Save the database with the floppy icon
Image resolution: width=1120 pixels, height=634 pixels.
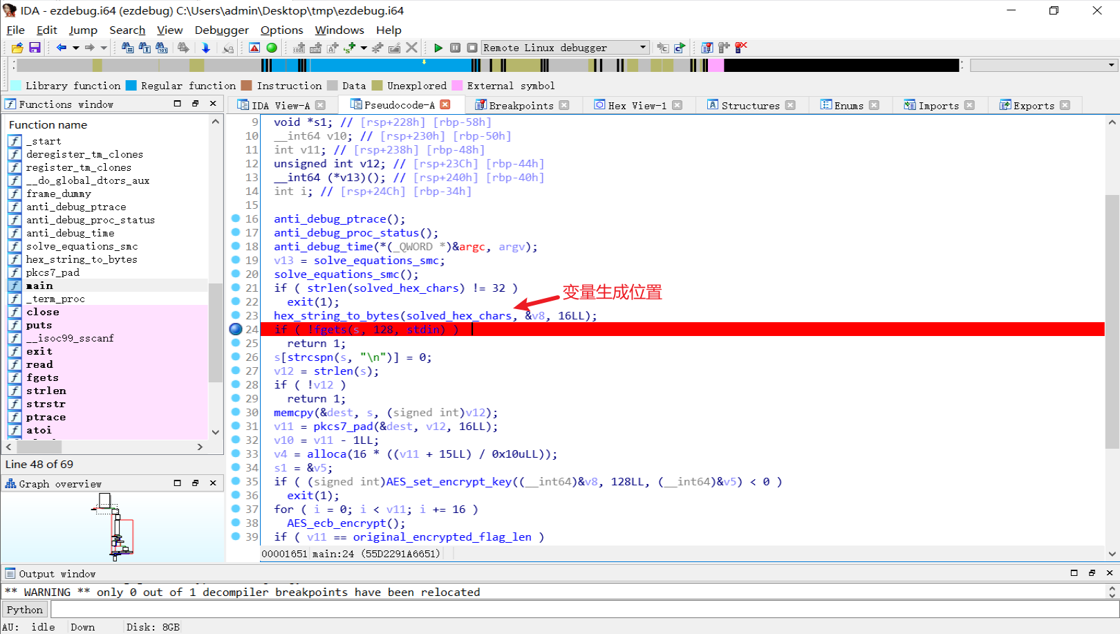pyautogui.click(x=35, y=48)
